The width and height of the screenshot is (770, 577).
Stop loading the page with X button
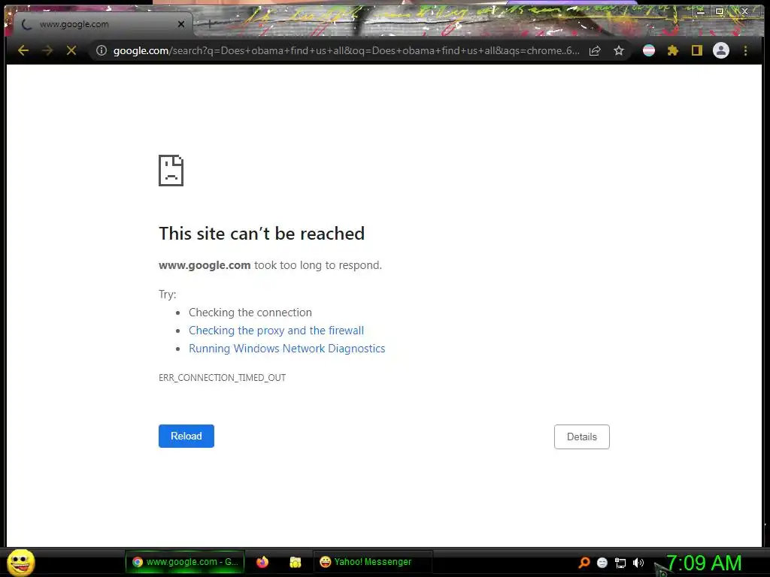click(71, 50)
